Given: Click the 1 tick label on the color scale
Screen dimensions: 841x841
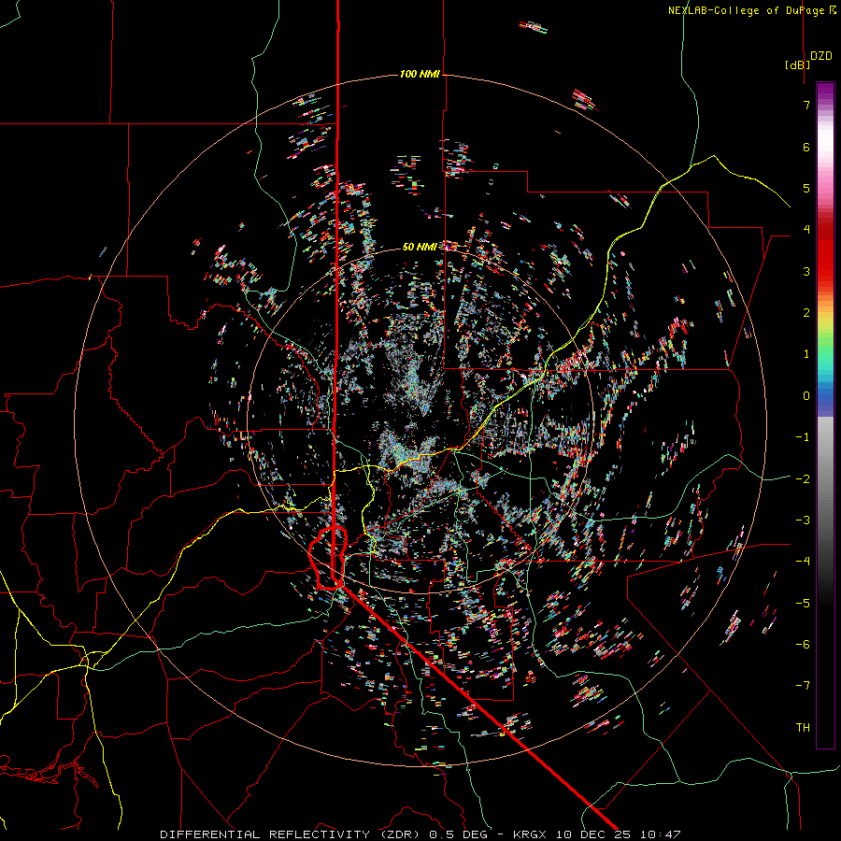Looking at the screenshot, I should (805, 354).
